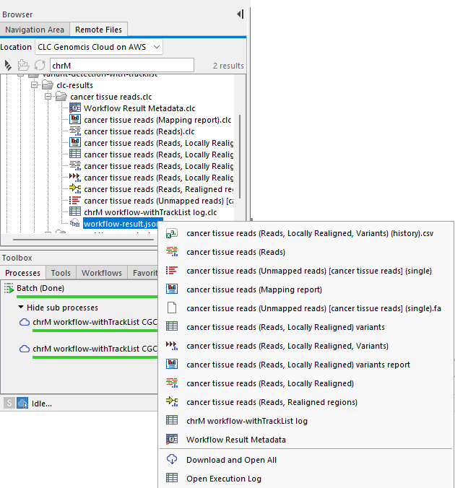
Task: Click the first chrM workflow-withTrackList cloud icon
Action: point(25,322)
